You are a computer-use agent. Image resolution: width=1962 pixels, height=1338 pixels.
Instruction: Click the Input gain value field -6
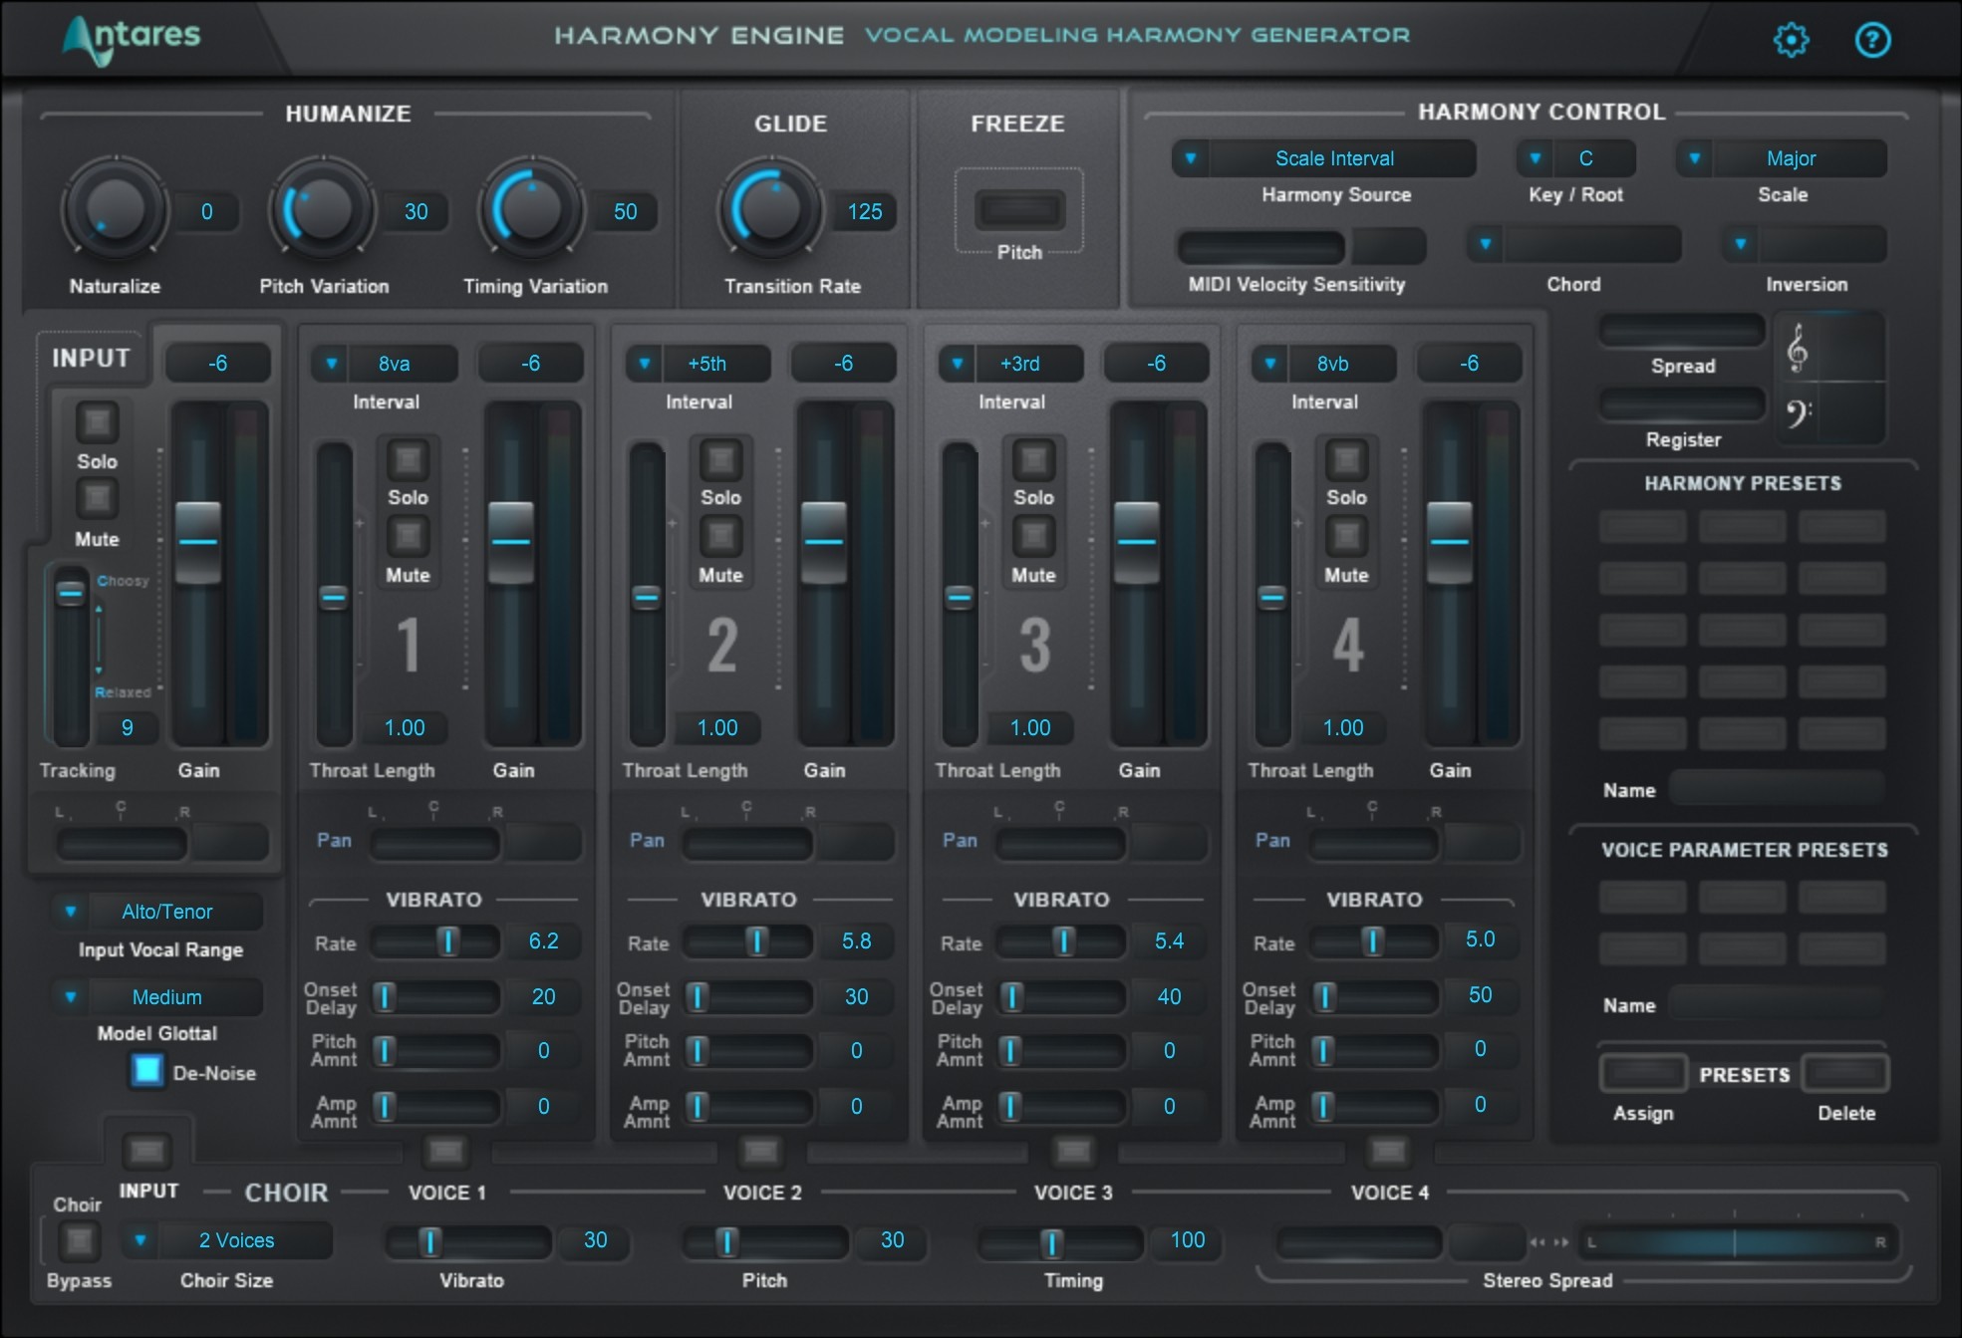click(217, 364)
